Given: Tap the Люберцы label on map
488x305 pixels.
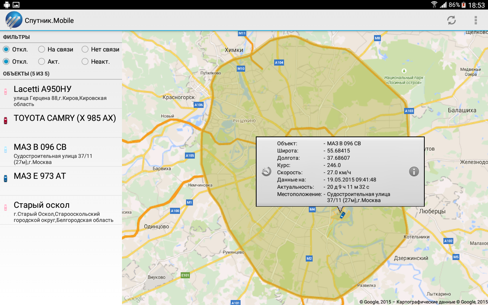Looking at the screenshot, I should pos(432,211).
